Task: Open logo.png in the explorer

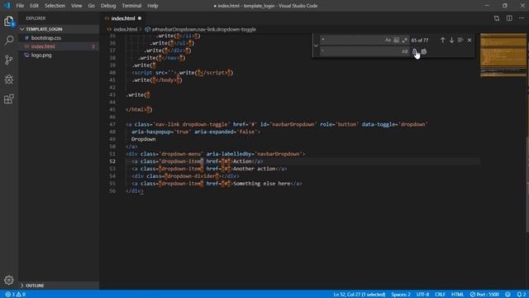Action: [x=41, y=55]
